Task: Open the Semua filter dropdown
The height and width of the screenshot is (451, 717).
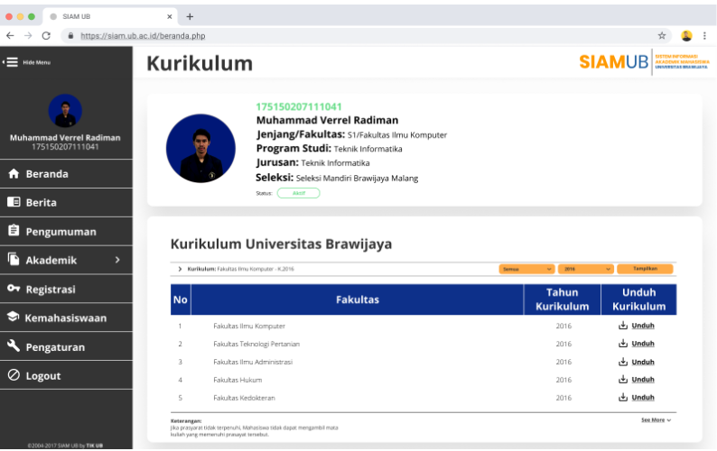Action: 526,269
